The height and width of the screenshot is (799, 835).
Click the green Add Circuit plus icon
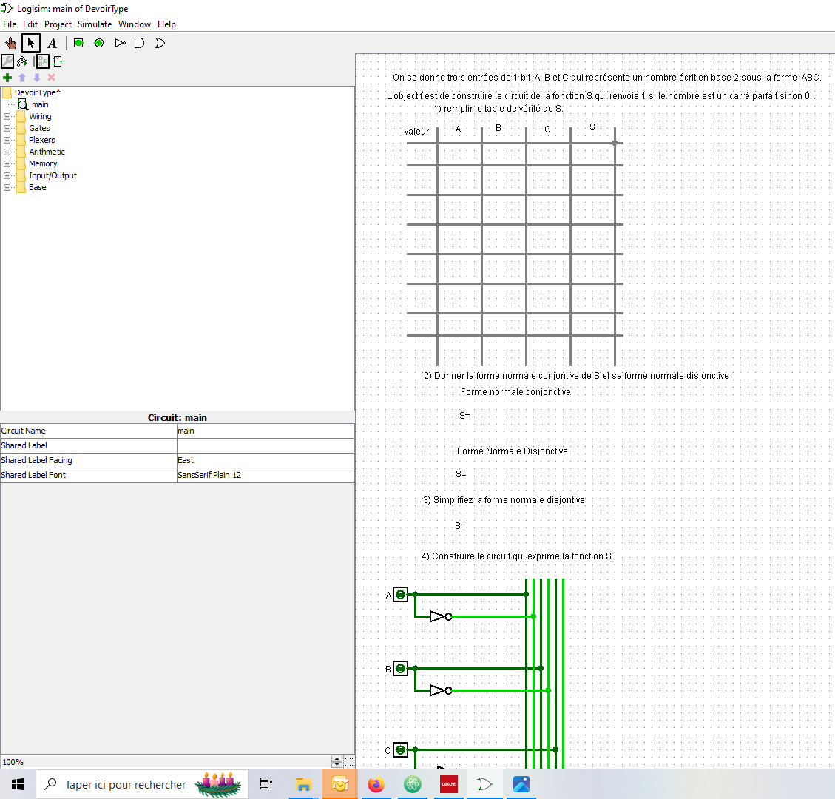7,78
